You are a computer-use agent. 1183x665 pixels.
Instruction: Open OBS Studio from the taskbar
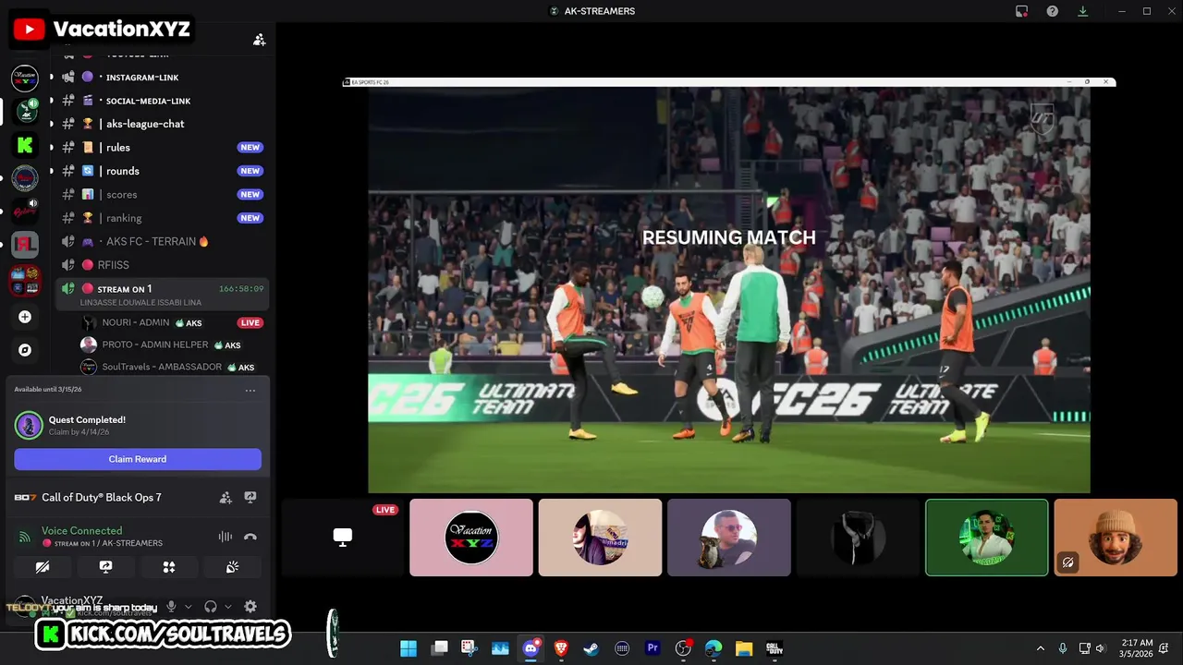(x=683, y=648)
